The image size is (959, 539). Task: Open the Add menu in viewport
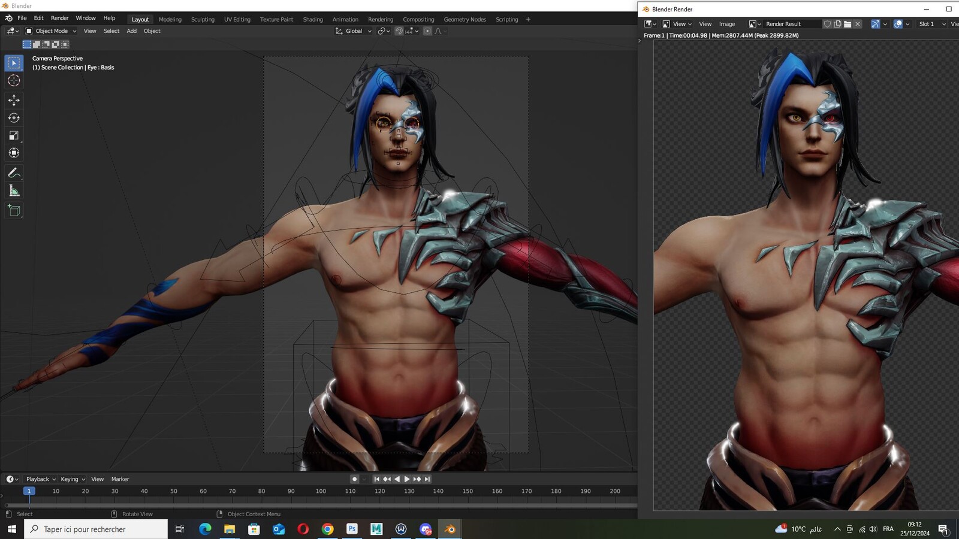point(131,31)
